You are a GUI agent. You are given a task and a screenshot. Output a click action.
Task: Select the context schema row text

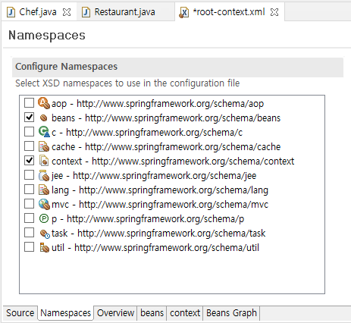pyautogui.click(x=173, y=161)
